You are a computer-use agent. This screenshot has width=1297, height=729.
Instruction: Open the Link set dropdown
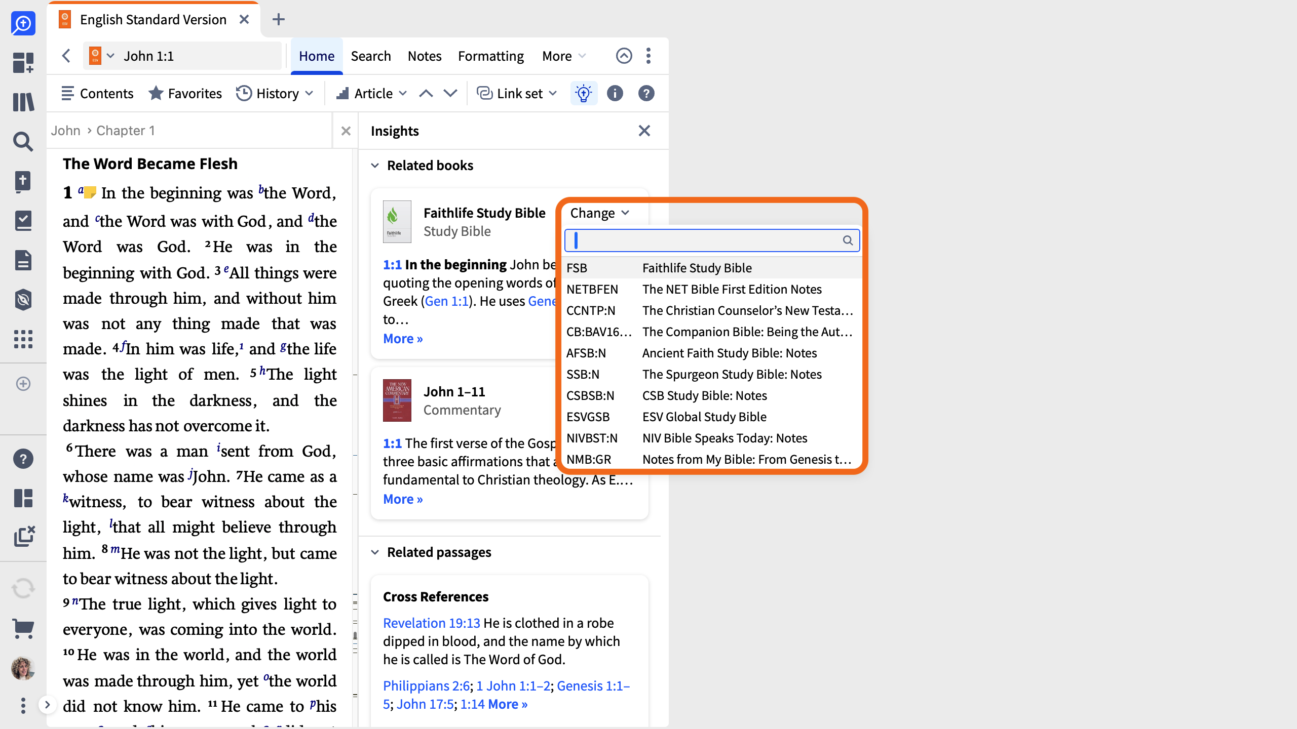(x=517, y=94)
